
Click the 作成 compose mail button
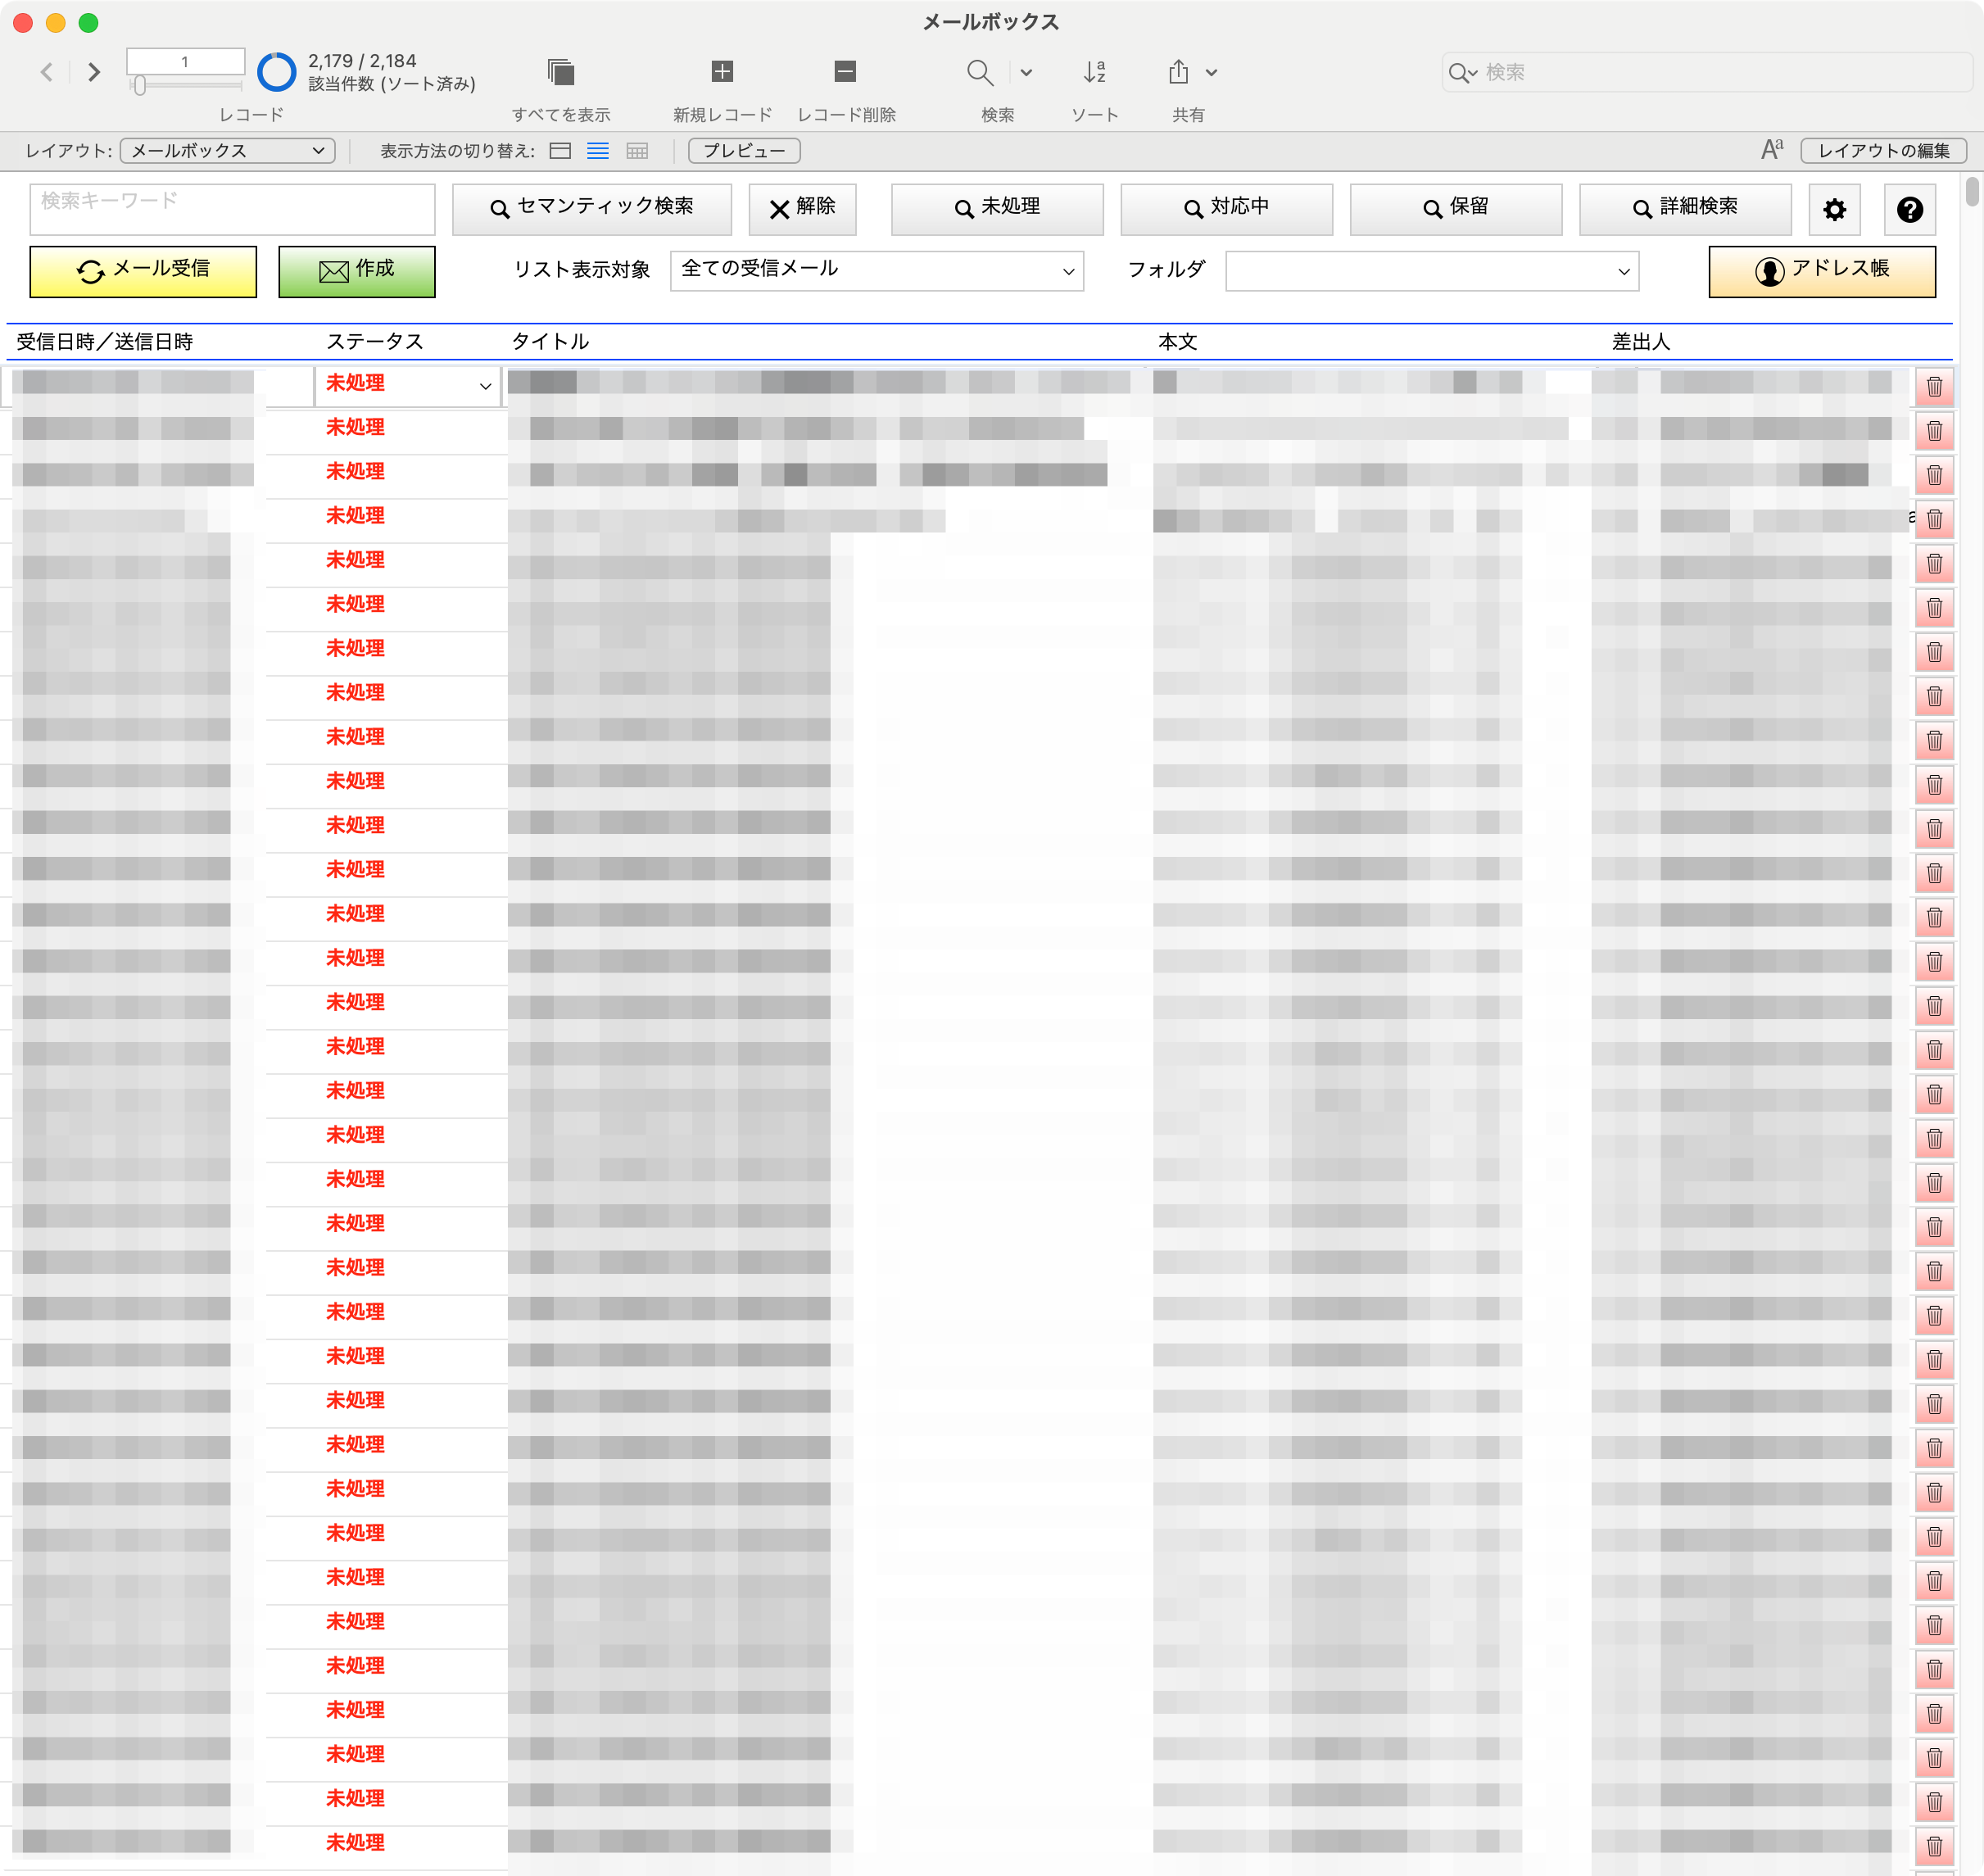[x=357, y=272]
